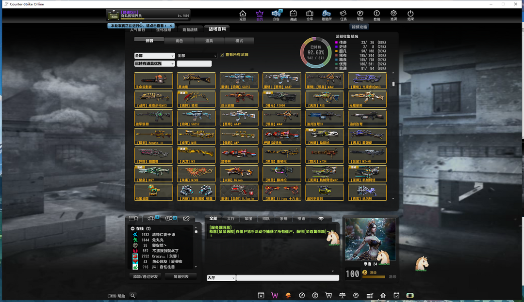Select the 加特林 weapon thumbnail

tap(239, 155)
